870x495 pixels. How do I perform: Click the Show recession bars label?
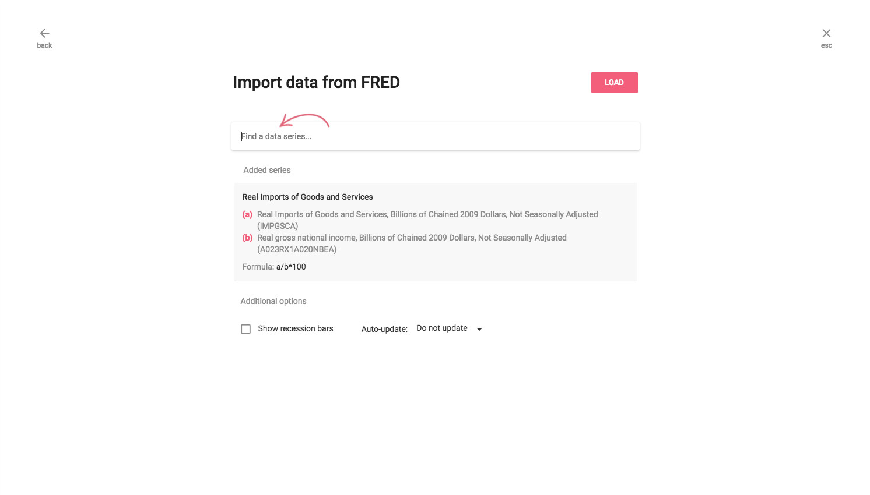[x=296, y=328]
